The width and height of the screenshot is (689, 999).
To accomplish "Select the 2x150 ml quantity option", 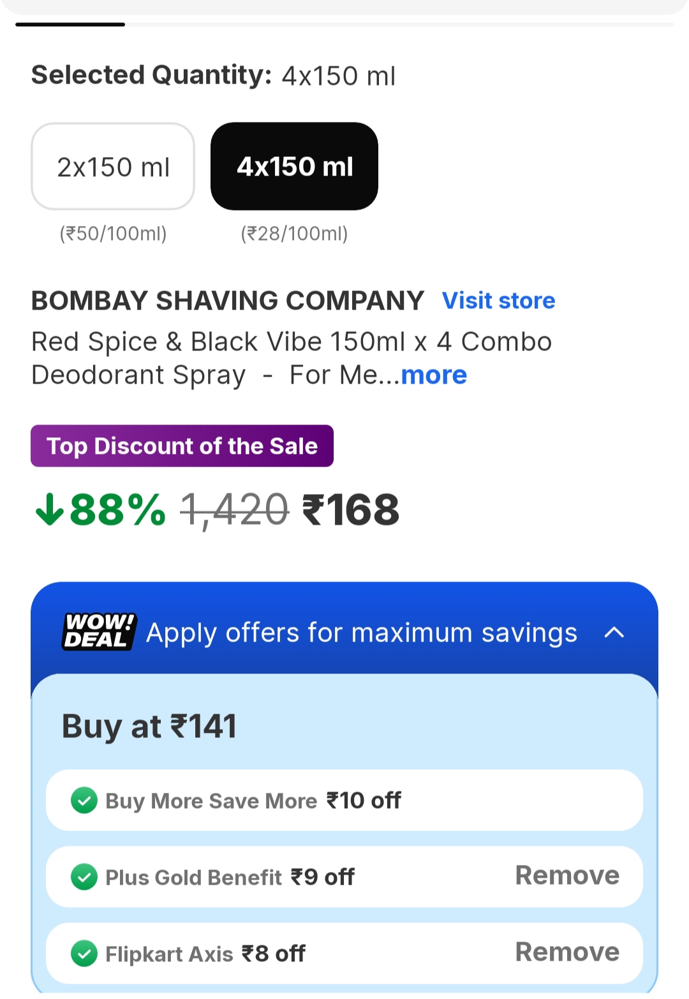I will [113, 167].
